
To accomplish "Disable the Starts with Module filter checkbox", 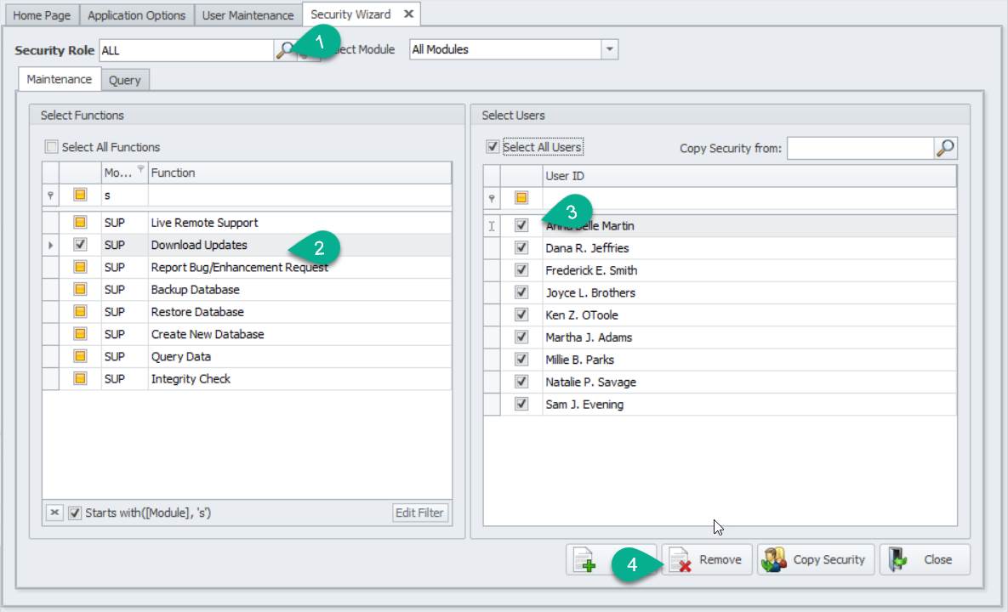I will click(75, 513).
